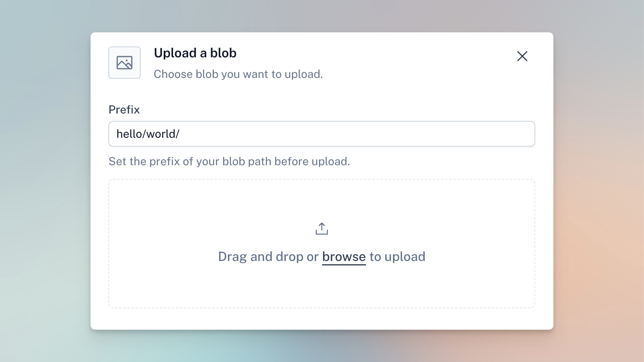The width and height of the screenshot is (644, 362).
Task: Click the upload arrow icon in drop zone
Action: pos(322,228)
